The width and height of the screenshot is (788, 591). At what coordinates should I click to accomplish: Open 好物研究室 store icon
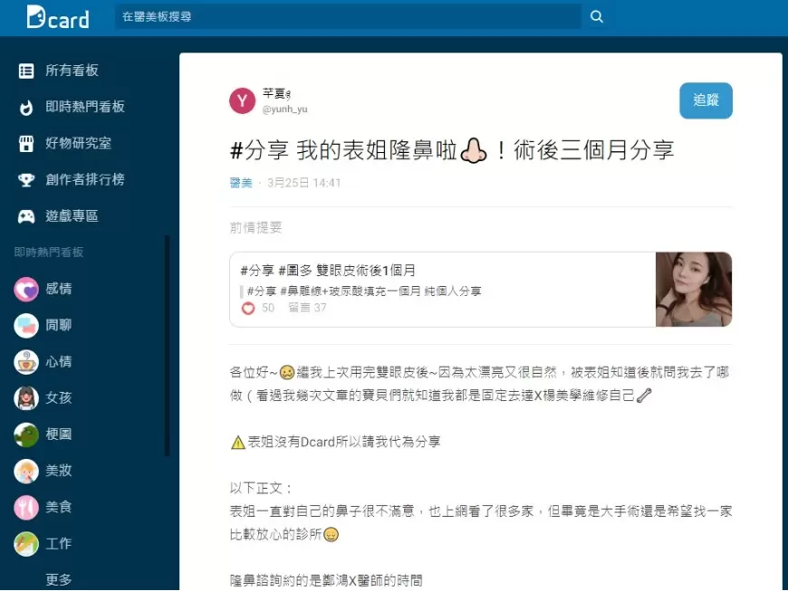pyautogui.click(x=26, y=144)
